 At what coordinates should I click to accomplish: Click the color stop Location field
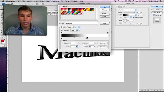pos(91,47)
